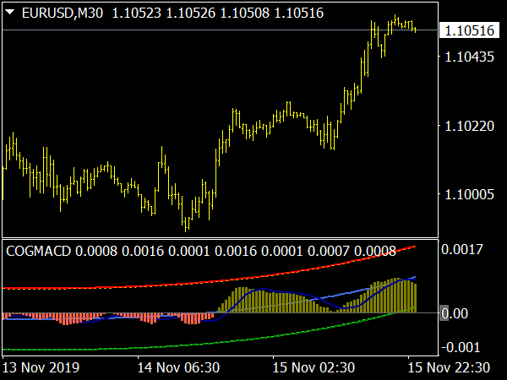
Task: Click the 1.10220 price axis label
Action: tap(469, 126)
